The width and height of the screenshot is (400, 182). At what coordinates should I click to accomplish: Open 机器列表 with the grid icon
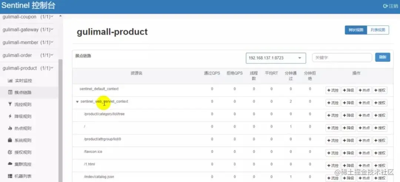click(x=10, y=176)
